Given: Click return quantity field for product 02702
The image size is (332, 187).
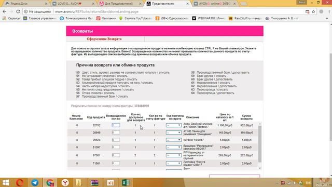Looking at the screenshot, I should click(116, 125).
